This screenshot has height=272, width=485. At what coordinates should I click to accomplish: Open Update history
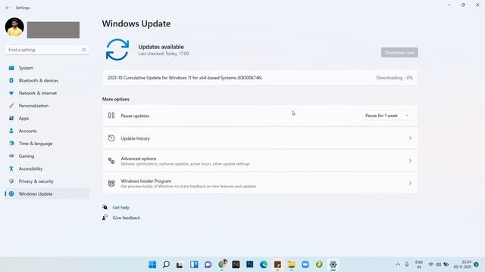[260, 138]
